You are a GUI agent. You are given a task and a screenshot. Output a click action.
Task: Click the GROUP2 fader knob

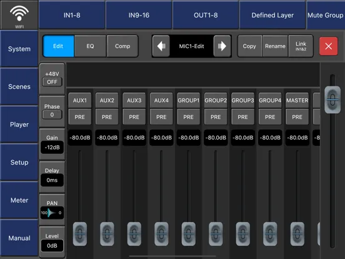tap(216, 234)
